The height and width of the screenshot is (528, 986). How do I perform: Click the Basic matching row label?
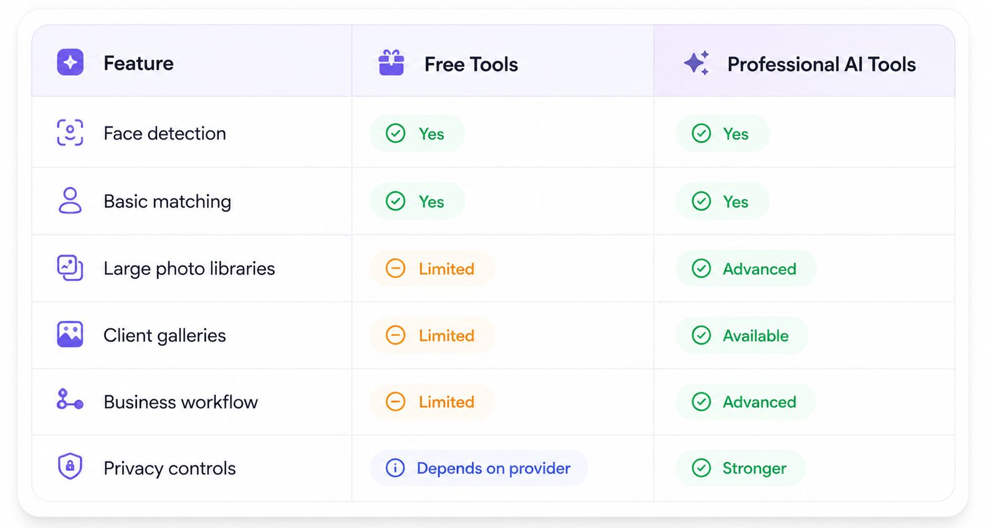(x=168, y=201)
